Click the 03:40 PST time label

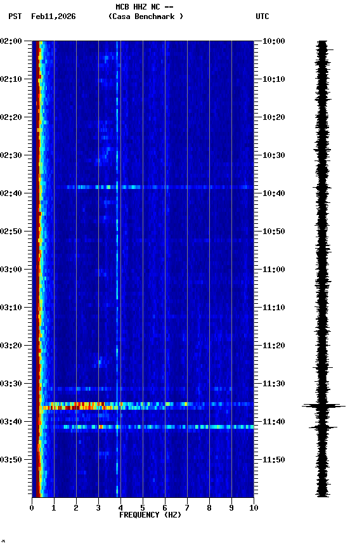tap(11, 422)
